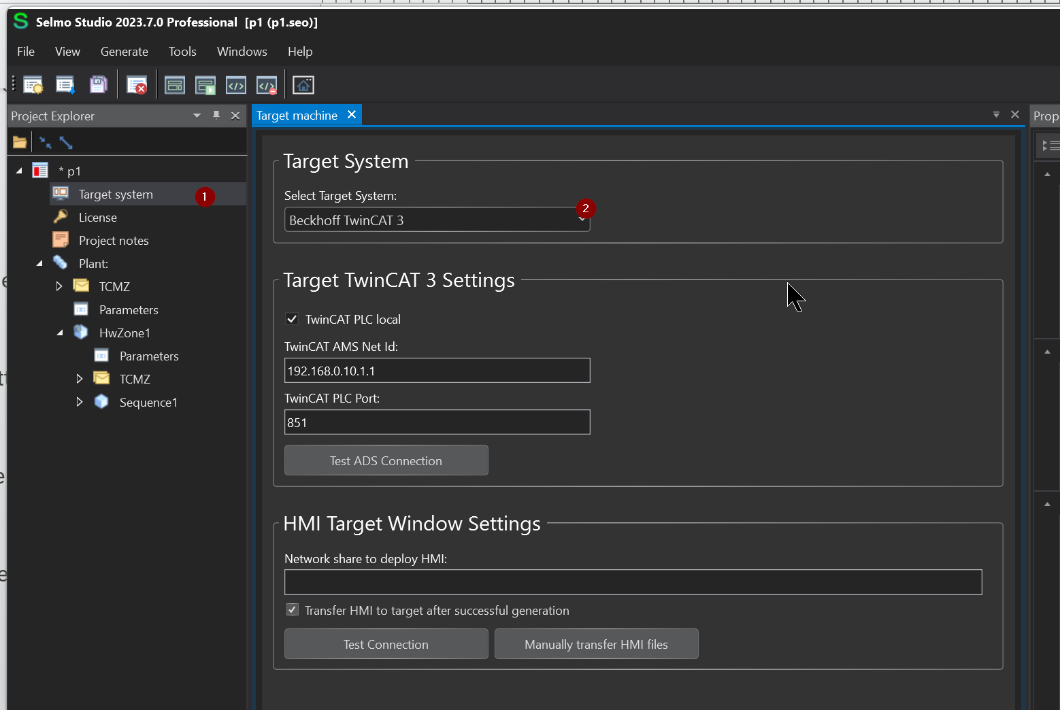Click the generate and run icon with green arrow
Image resolution: width=1060 pixels, height=710 pixels.
pyautogui.click(x=205, y=85)
